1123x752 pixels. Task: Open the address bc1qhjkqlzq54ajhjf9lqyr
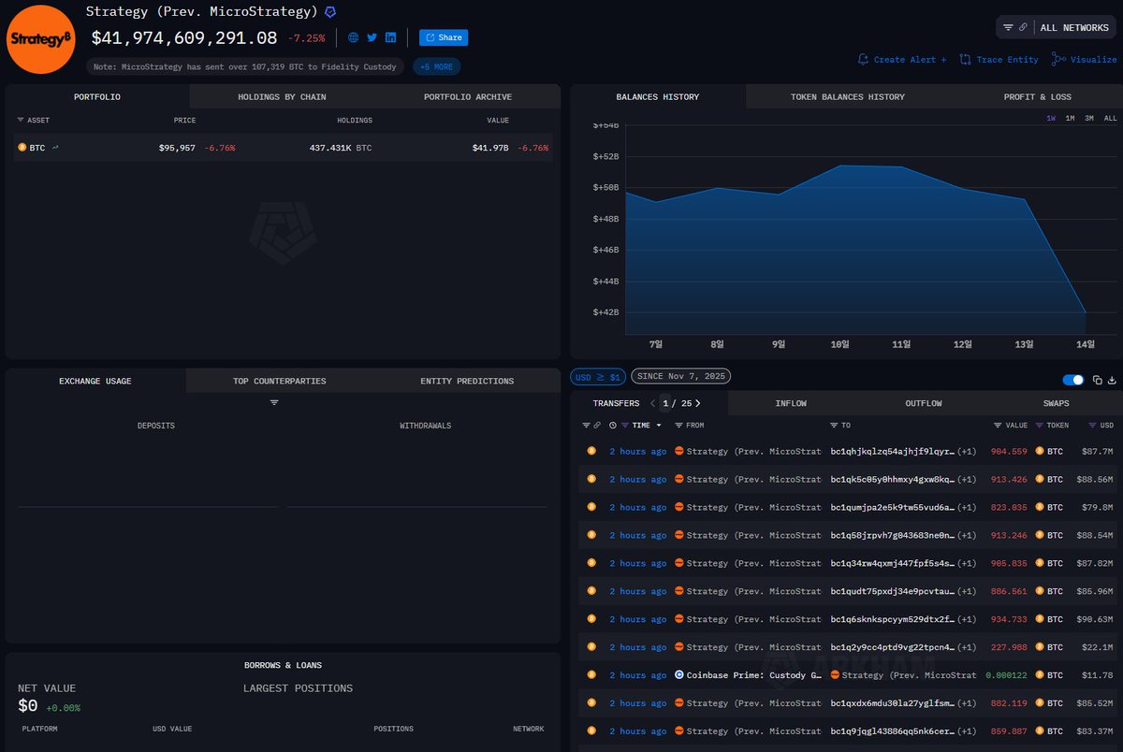(x=893, y=451)
